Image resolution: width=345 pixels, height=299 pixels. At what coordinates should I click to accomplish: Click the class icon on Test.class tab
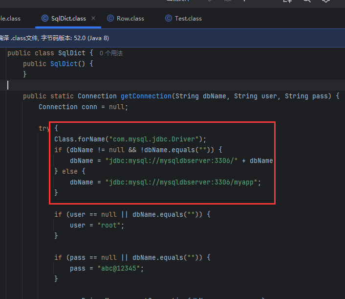tap(169, 19)
